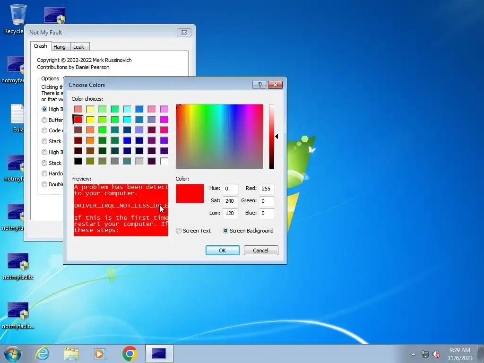
Task: Pick the selected red color swatch
Action: [78, 120]
